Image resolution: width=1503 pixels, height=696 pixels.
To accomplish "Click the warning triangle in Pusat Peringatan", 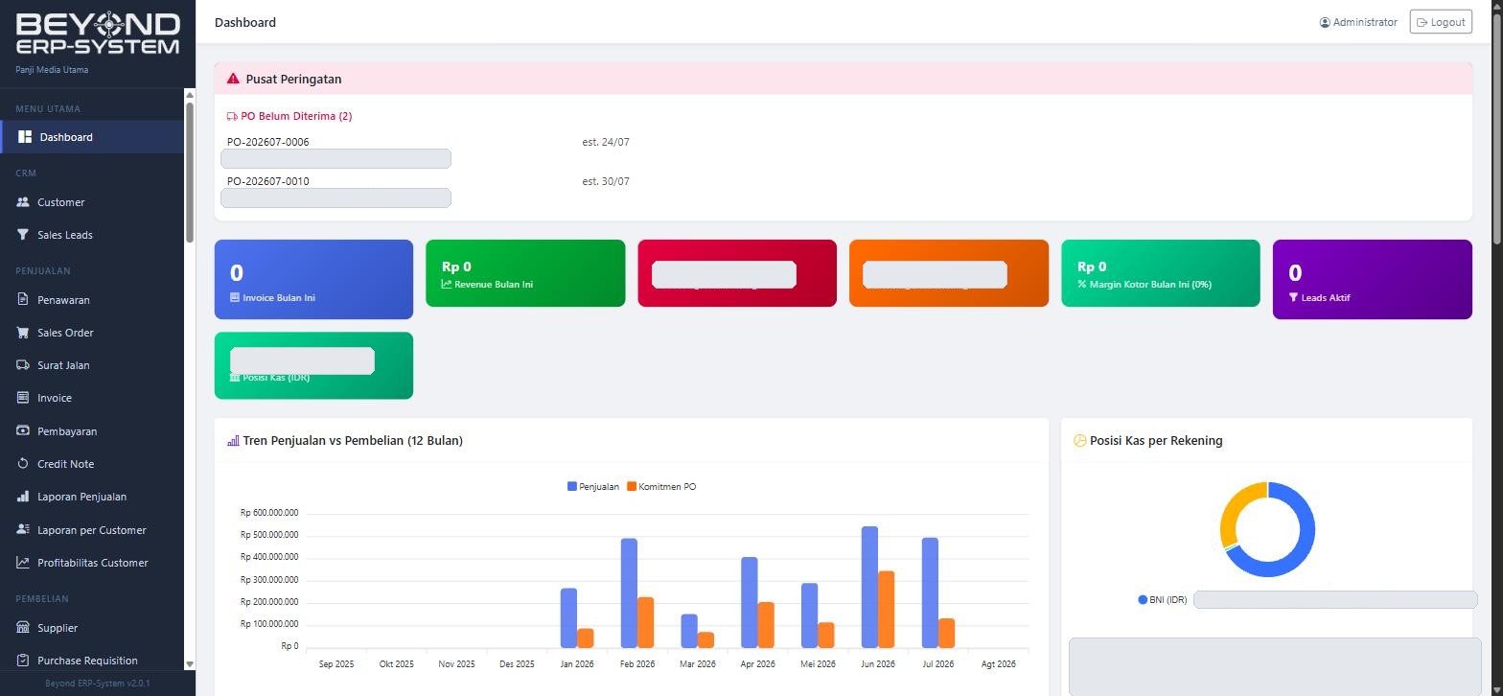I will 233,79.
